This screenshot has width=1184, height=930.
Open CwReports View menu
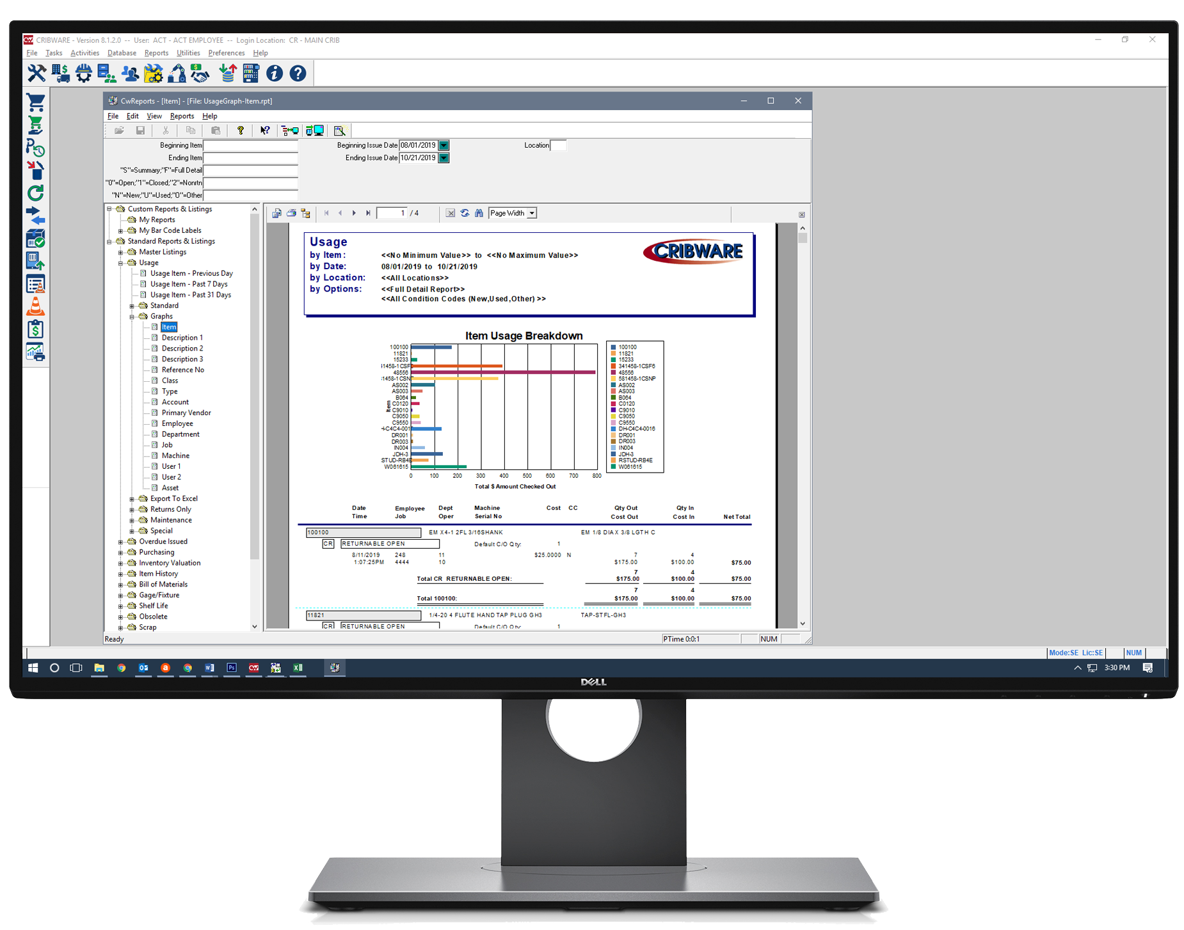click(154, 116)
